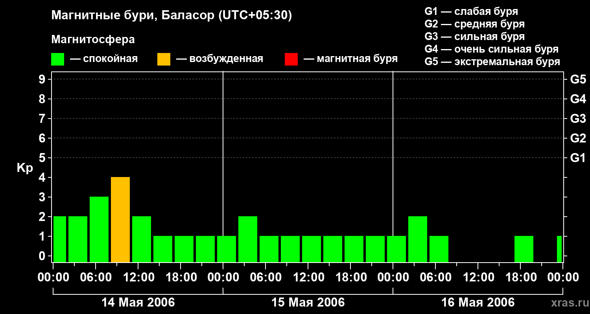
Task: Click the 'G1' right axis label
Action: click(x=578, y=158)
